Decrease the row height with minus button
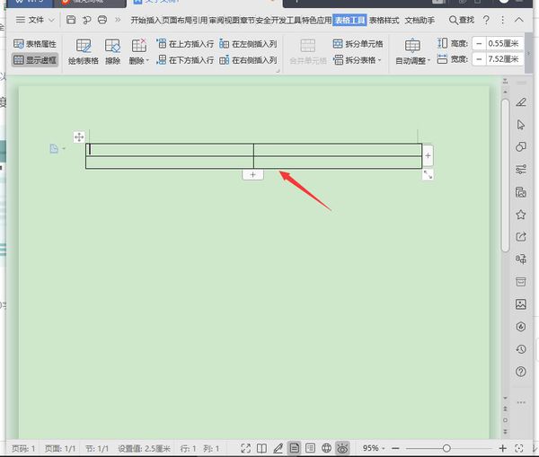539x457 pixels. point(479,44)
